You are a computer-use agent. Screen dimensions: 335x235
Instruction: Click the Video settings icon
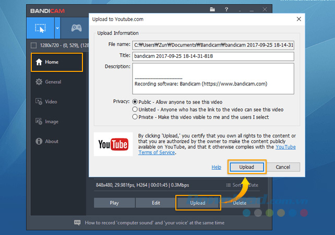(x=39, y=102)
